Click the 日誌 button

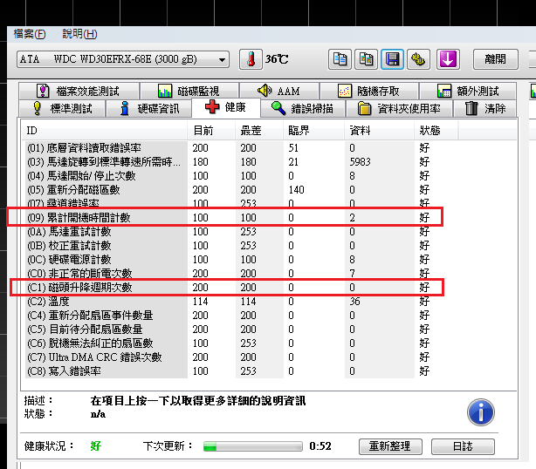click(463, 446)
